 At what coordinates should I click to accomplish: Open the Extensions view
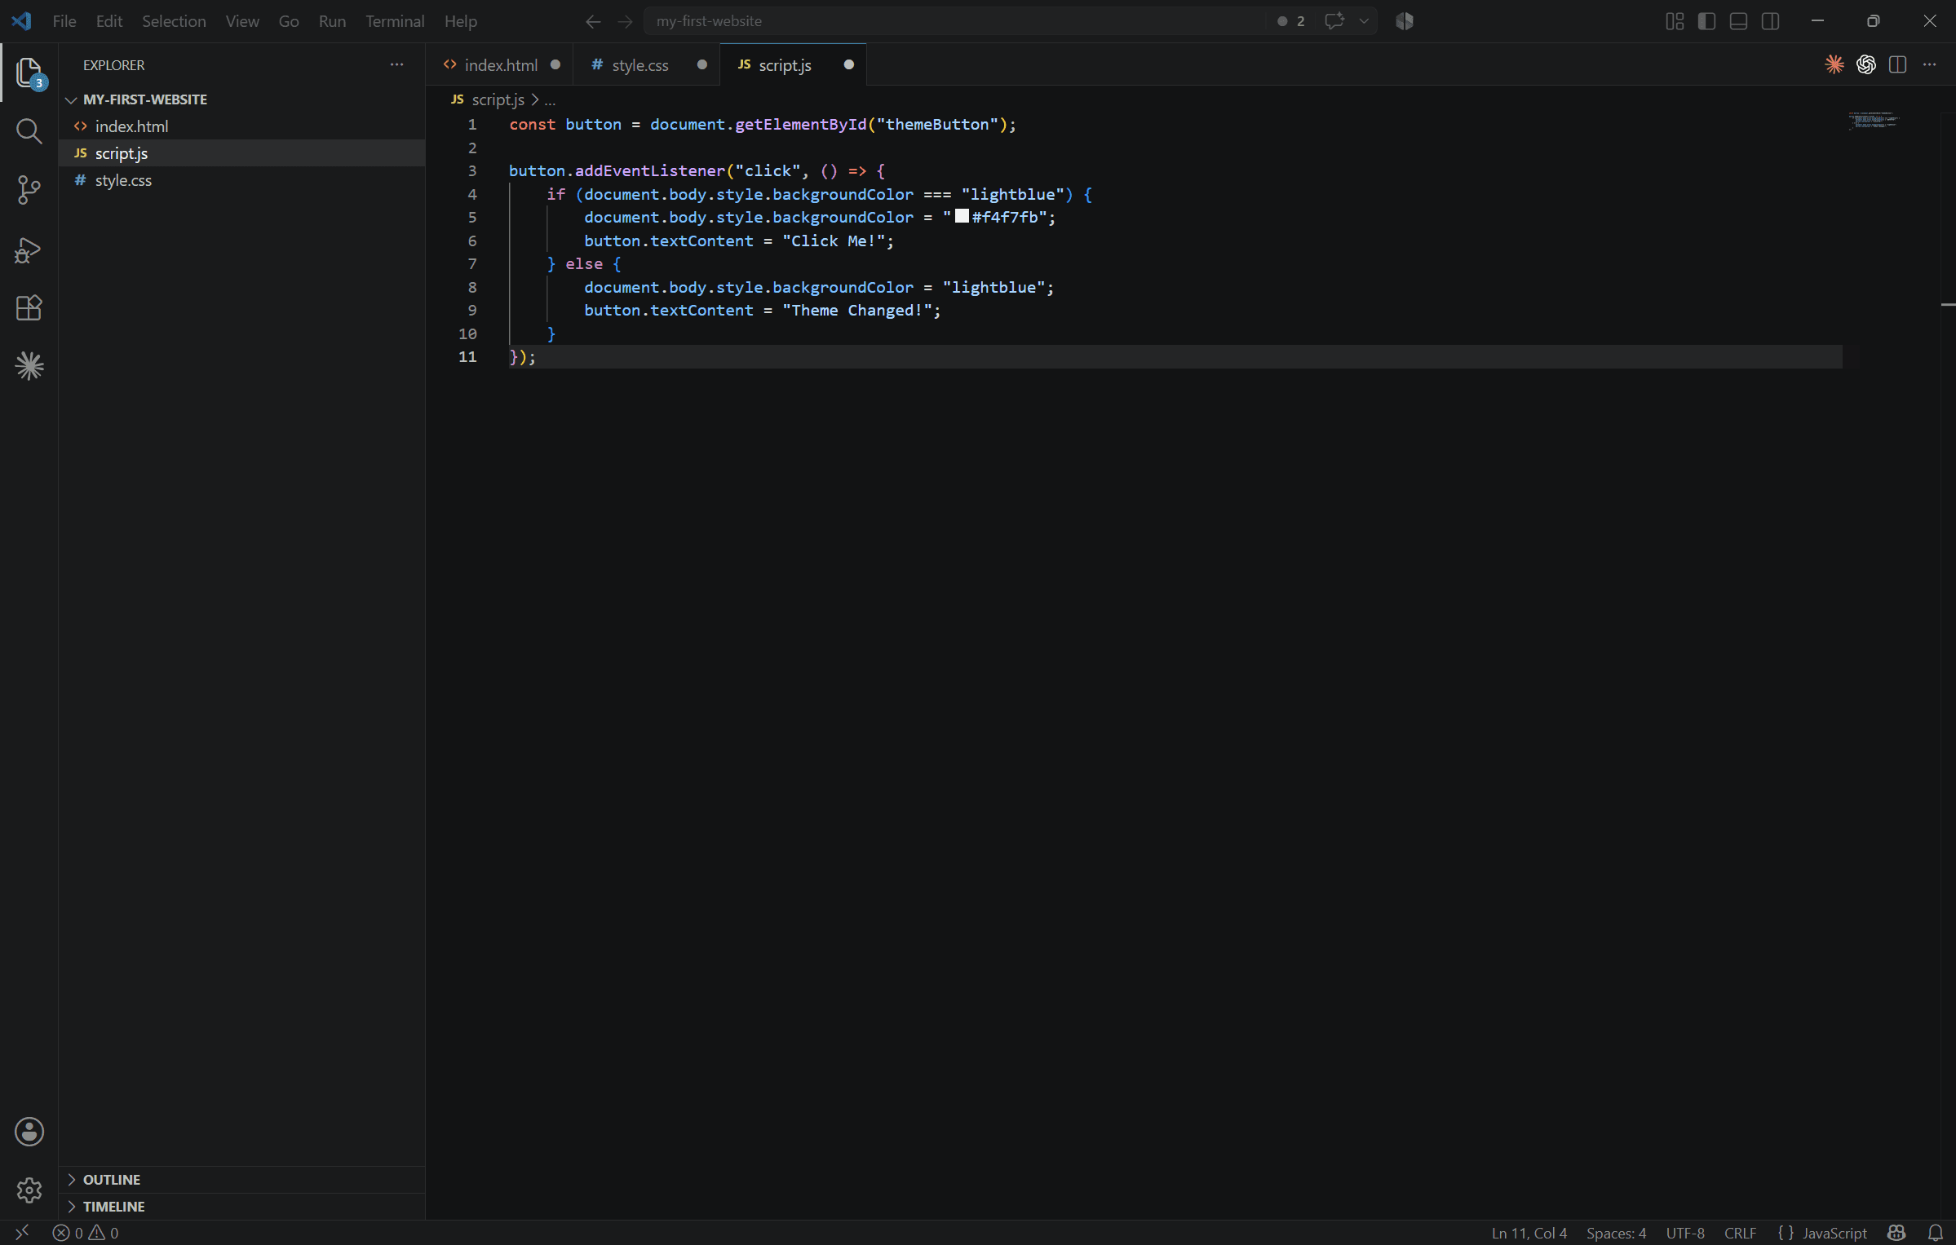coord(29,307)
